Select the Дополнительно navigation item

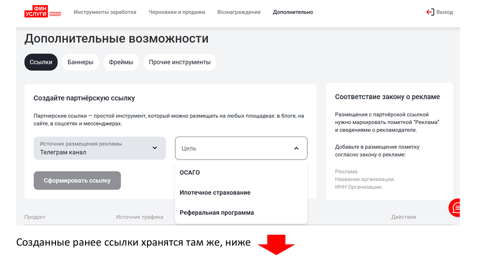pos(293,12)
